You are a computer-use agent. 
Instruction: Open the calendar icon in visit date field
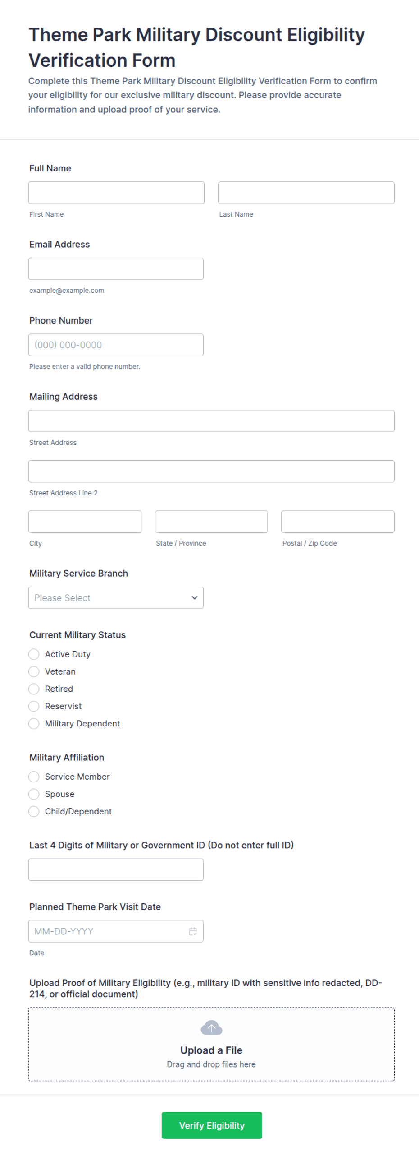[193, 931]
